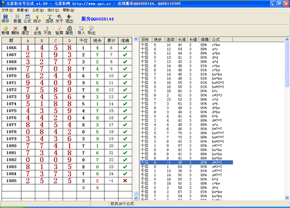Select the c+he formula row
Viewport: 290px width, 208px height.
(x=187, y=66)
